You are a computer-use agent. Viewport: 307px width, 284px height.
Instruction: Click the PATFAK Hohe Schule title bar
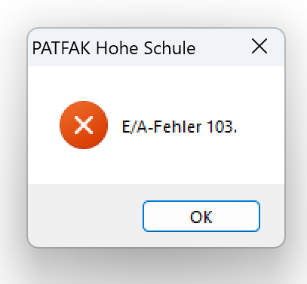coord(156,47)
